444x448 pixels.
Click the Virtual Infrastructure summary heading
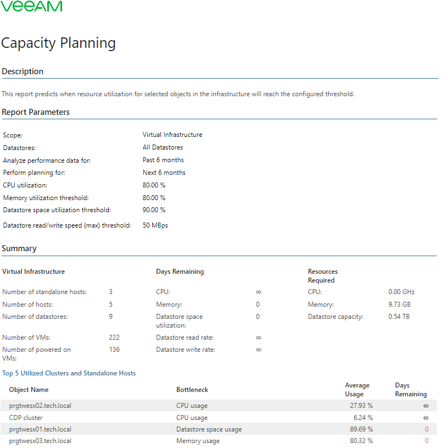[x=34, y=272]
